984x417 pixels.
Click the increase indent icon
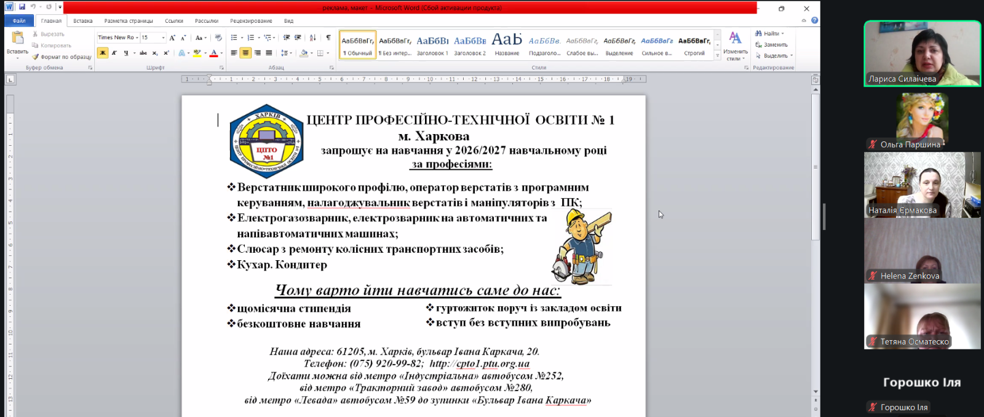pos(298,38)
